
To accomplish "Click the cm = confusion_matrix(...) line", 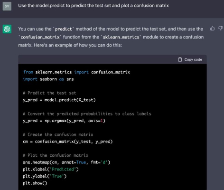I will click(x=68, y=142).
